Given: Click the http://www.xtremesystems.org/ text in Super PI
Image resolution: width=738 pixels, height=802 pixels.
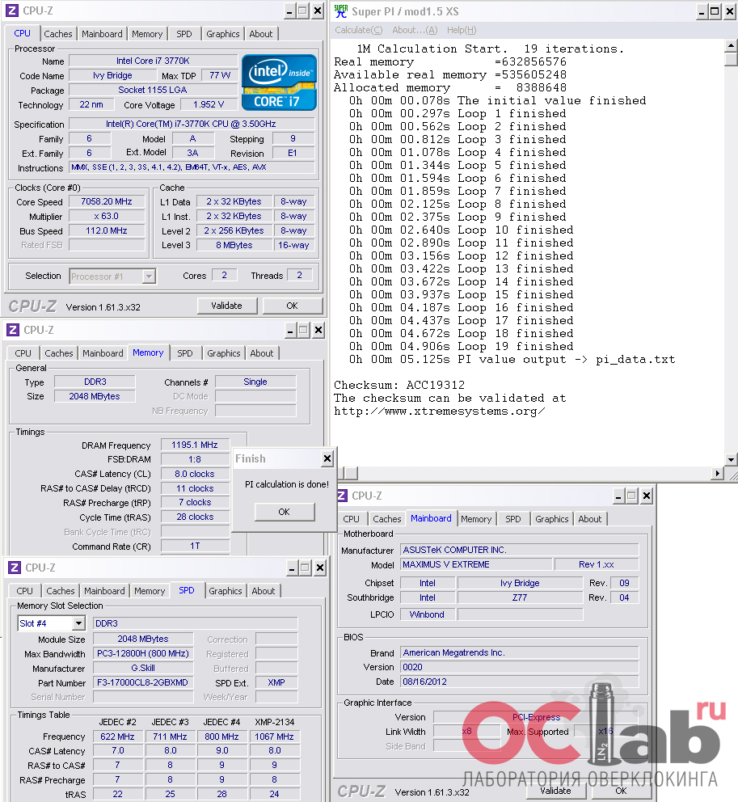Looking at the screenshot, I should point(439,412).
